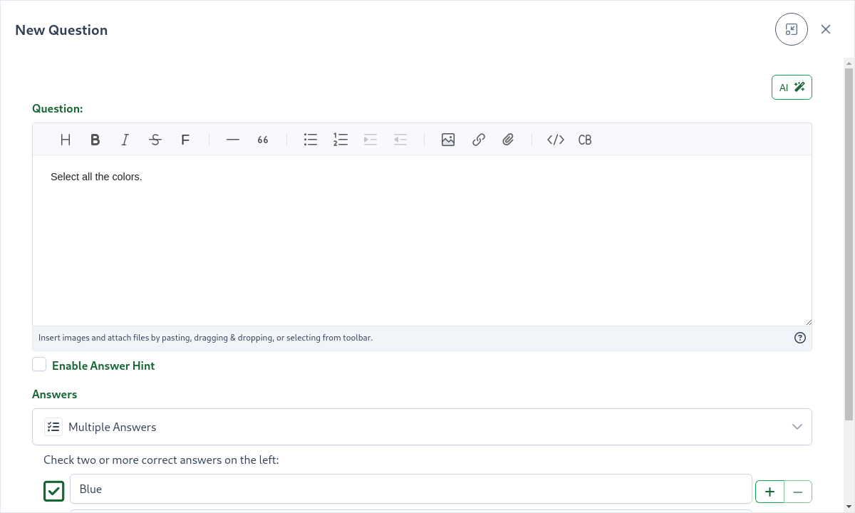Insert a blockquote with the quote icon

click(262, 140)
